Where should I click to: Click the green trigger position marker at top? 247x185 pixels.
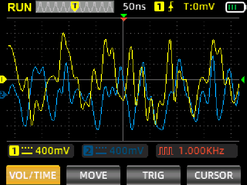(123, 16)
